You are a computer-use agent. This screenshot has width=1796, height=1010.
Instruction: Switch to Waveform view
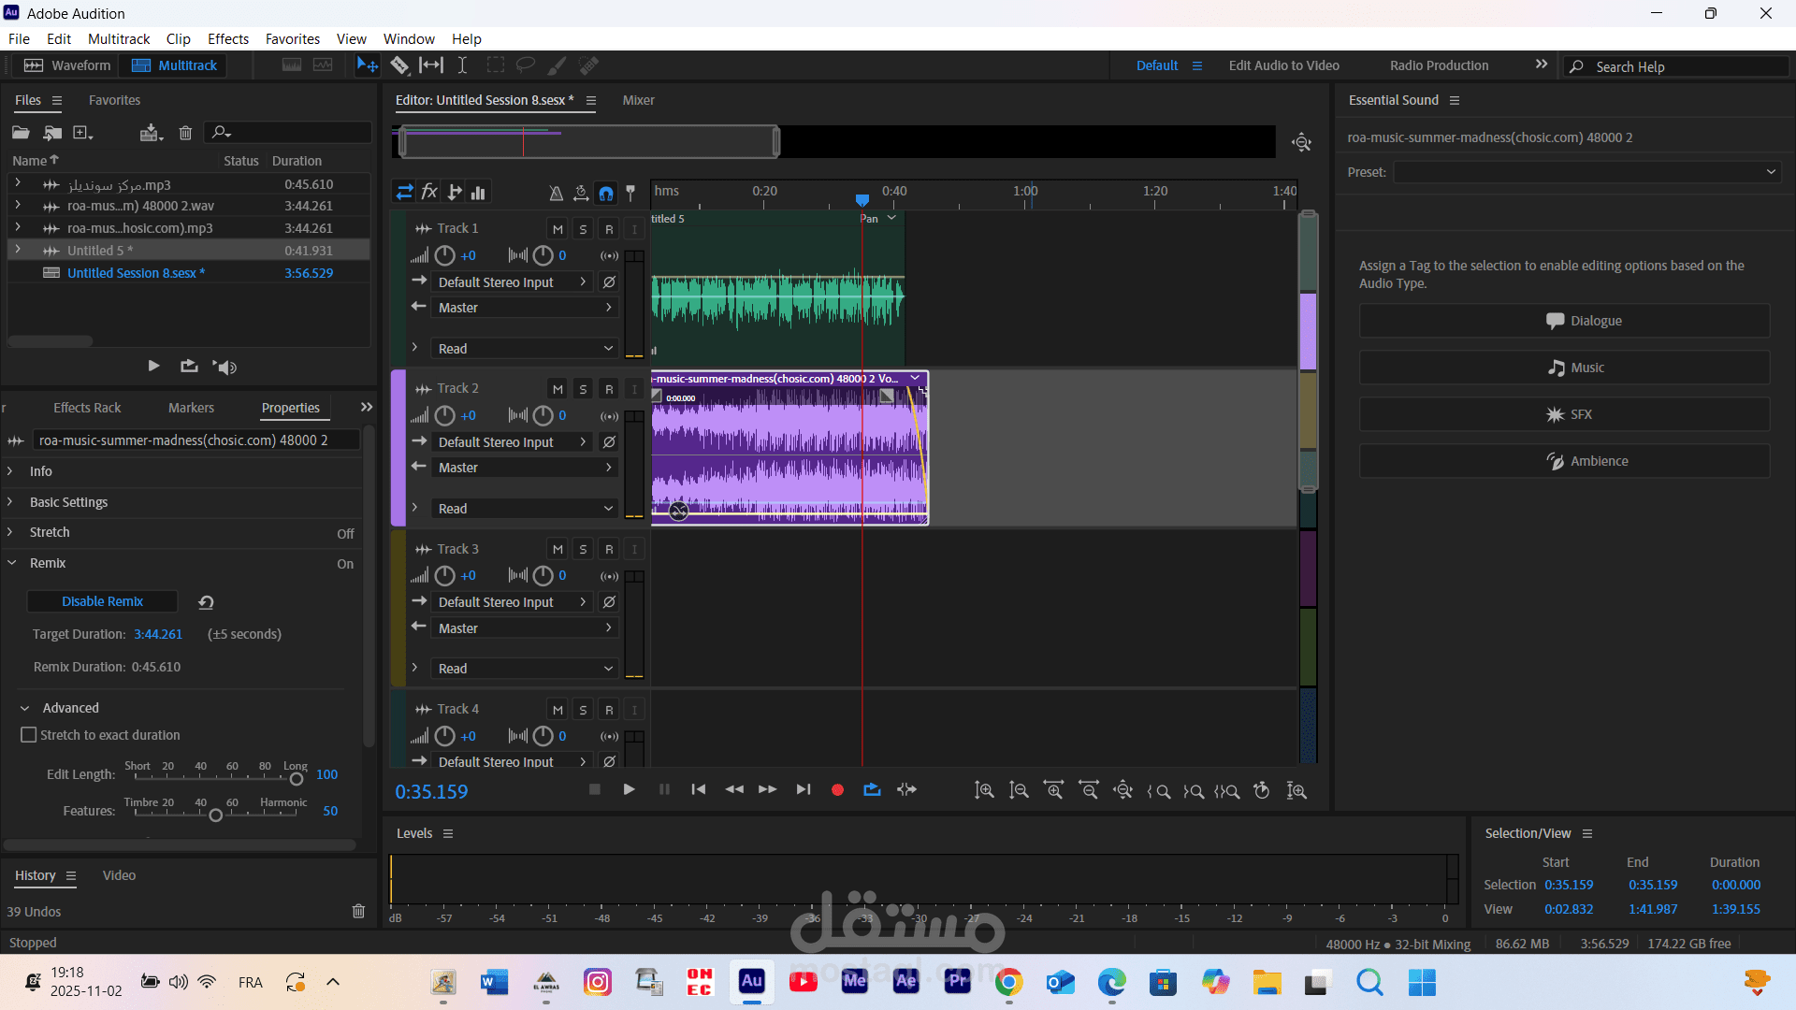[67, 65]
